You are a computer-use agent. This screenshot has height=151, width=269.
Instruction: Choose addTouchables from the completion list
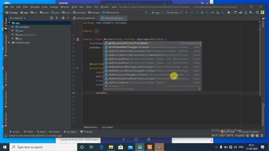pos(152,83)
